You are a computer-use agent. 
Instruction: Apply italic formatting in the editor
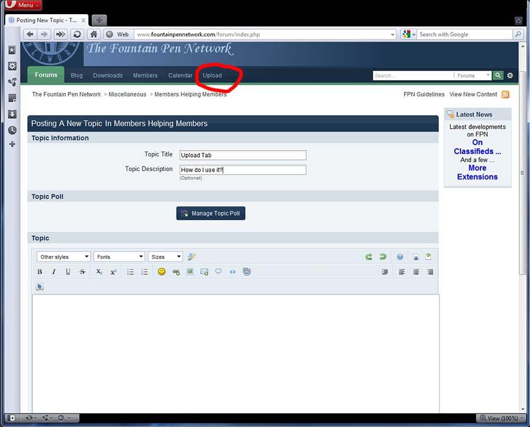click(54, 272)
